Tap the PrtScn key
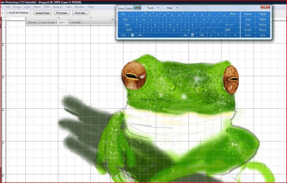The image size is (287, 183). coord(263,24)
